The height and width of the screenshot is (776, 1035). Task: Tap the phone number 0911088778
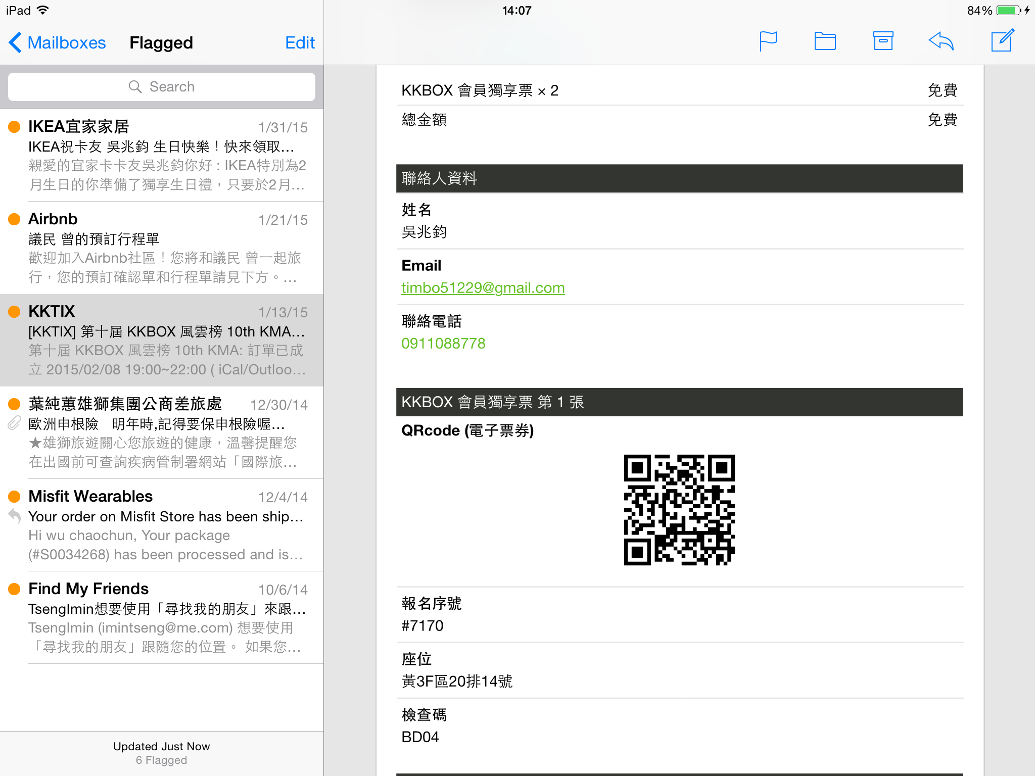[x=443, y=344]
